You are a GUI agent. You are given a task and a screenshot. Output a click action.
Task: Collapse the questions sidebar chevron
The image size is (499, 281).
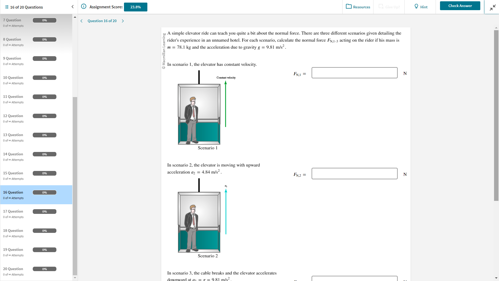[73, 7]
